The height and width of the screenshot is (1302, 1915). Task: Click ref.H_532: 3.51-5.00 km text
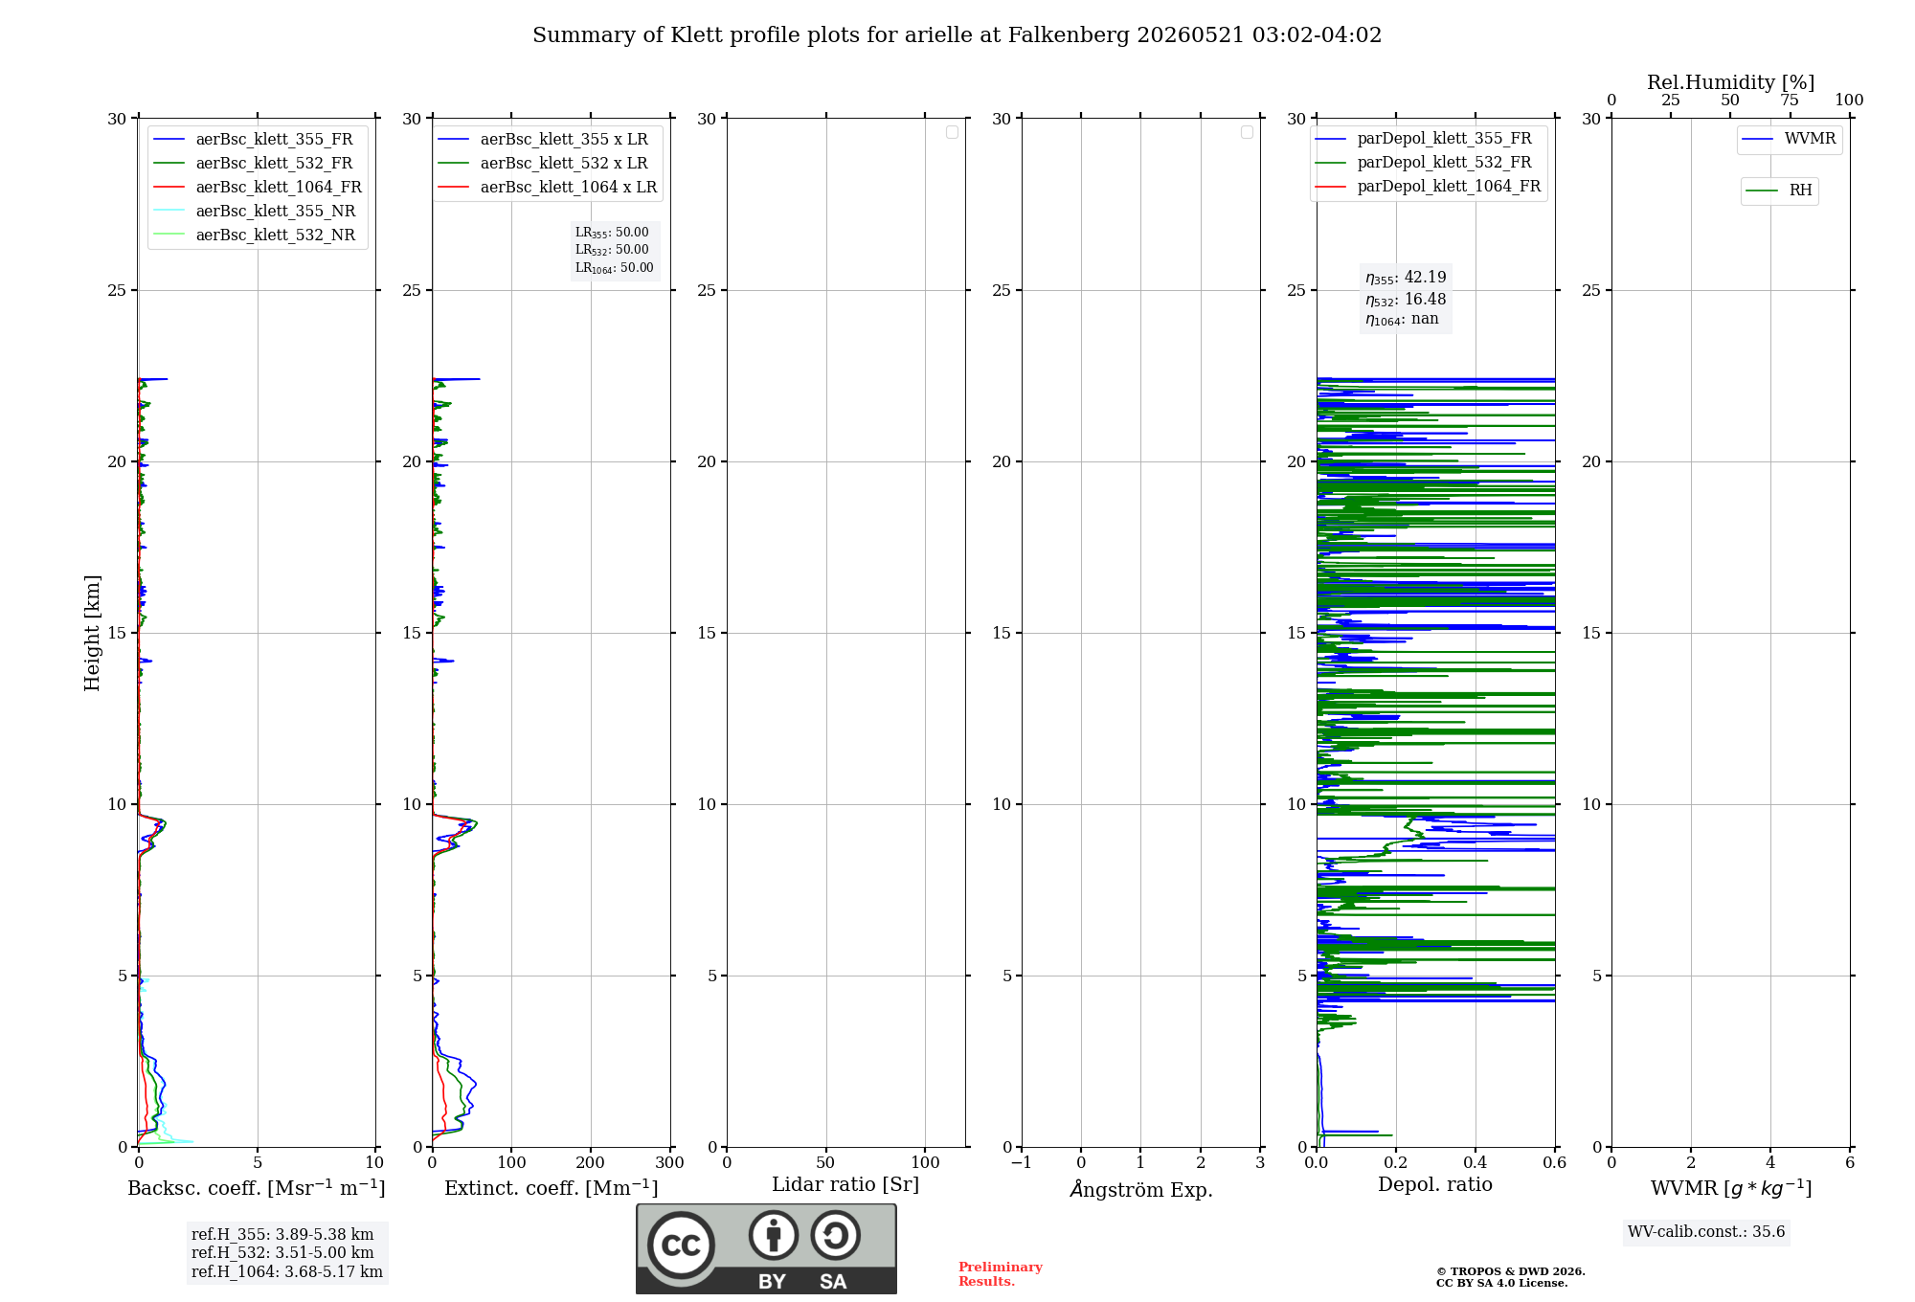tap(282, 1253)
